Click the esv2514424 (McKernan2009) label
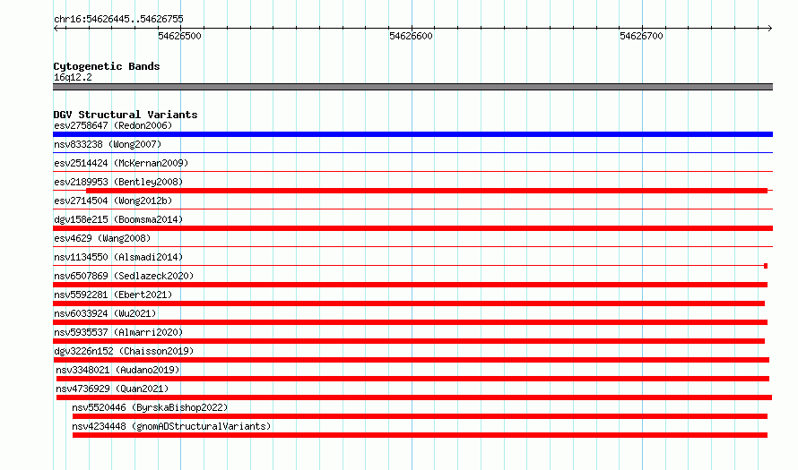The image size is (798, 470). click(x=121, y=163)
